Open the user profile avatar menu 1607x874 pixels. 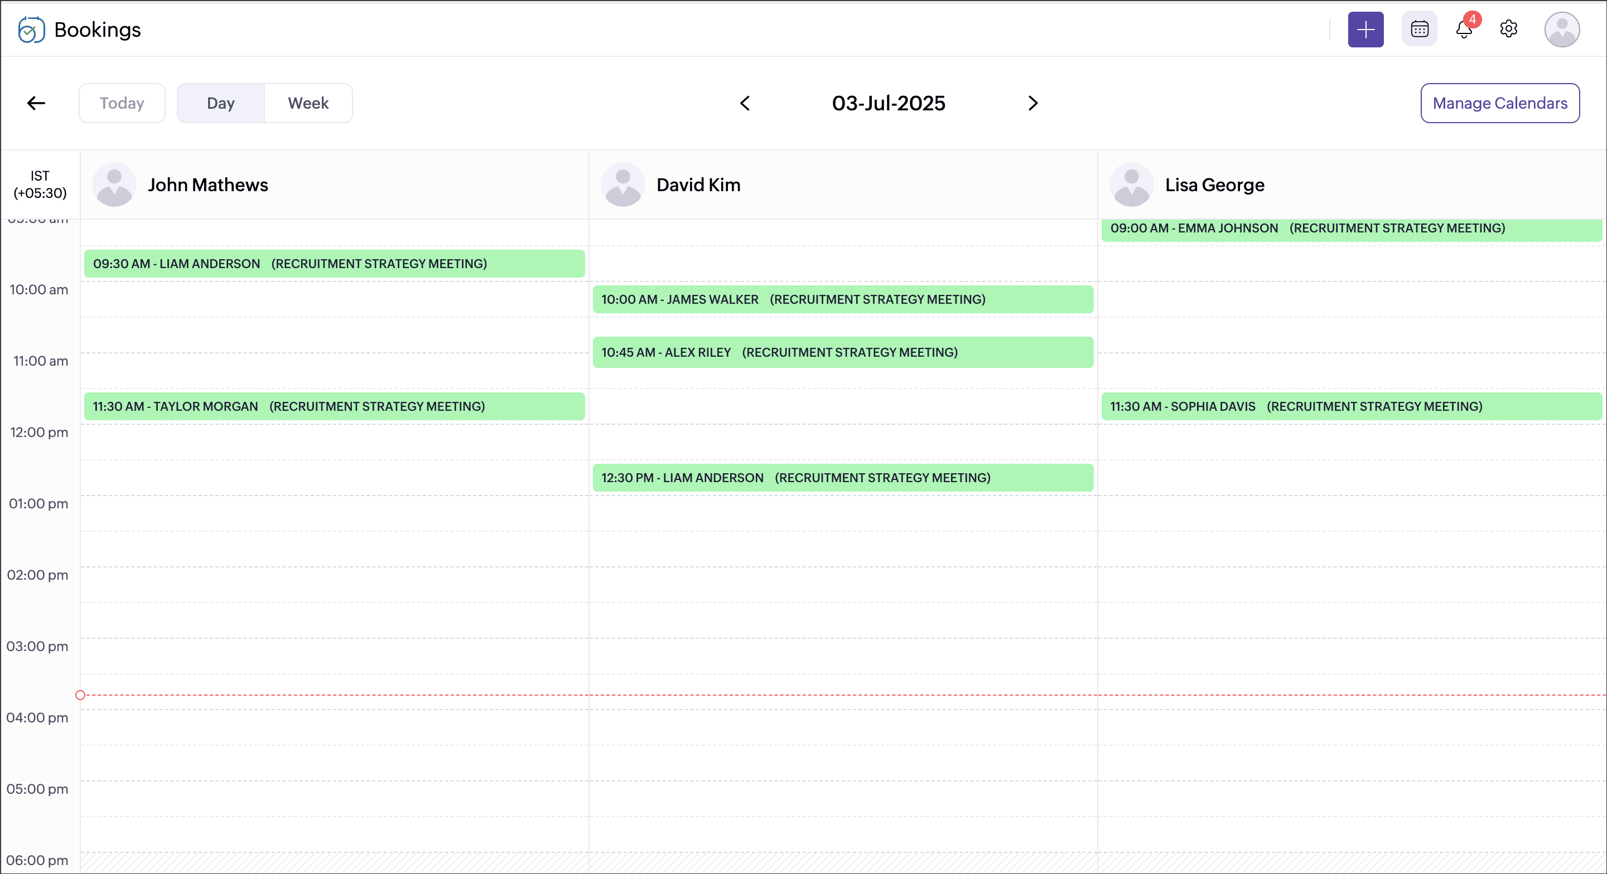1561,30
